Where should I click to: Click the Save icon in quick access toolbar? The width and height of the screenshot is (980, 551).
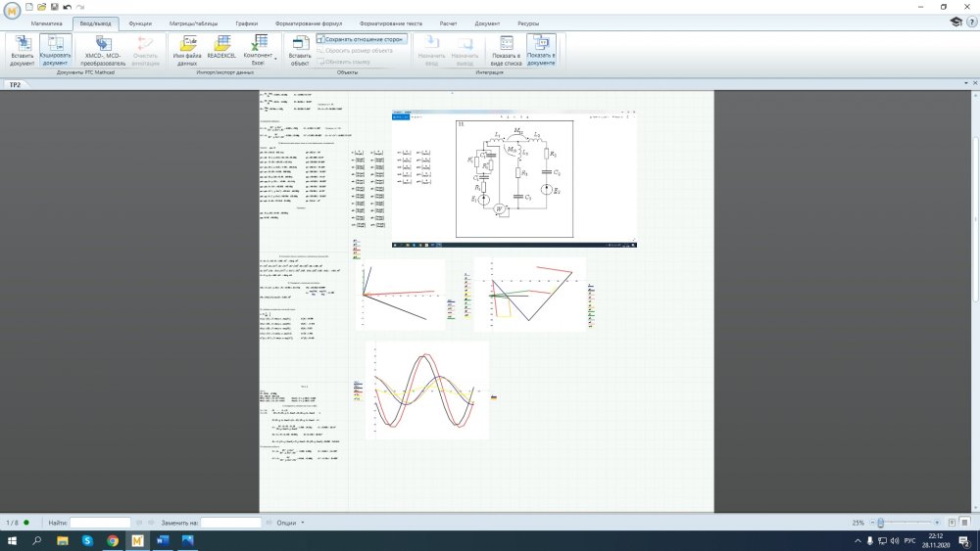tap(54, 7)
